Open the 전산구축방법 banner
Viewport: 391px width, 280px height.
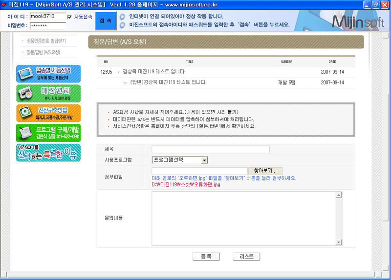click(x=48, y=113)
